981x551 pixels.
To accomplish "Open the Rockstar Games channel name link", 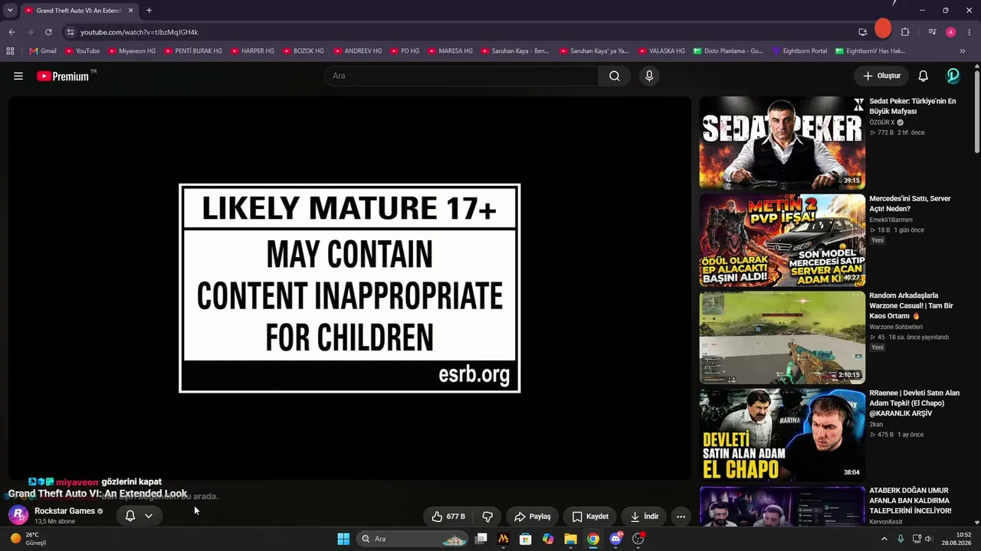I will tap(64, 511).
